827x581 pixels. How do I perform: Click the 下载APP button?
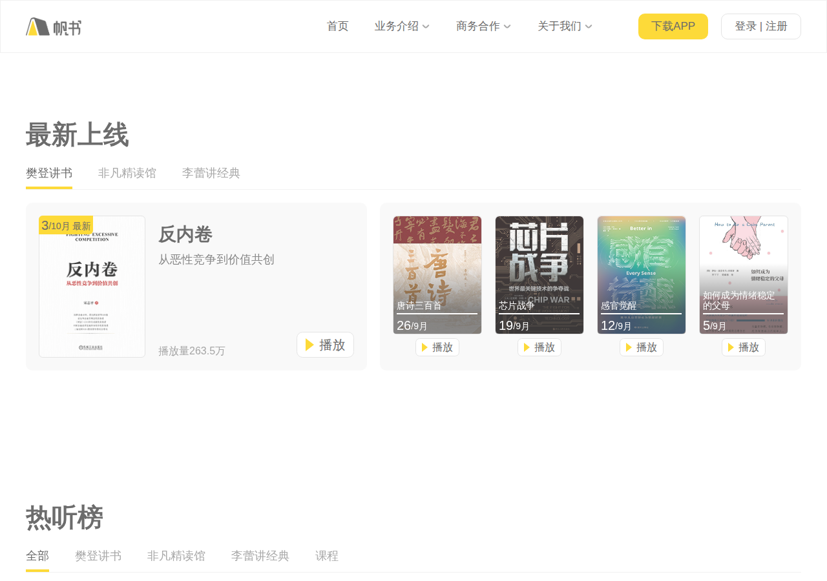click(673, 26)
